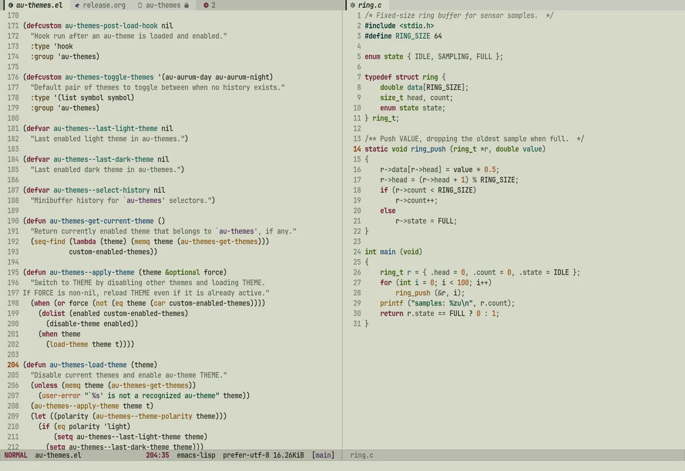Click the prefer-utf-8 encoding indicator

tap(246, 455)
